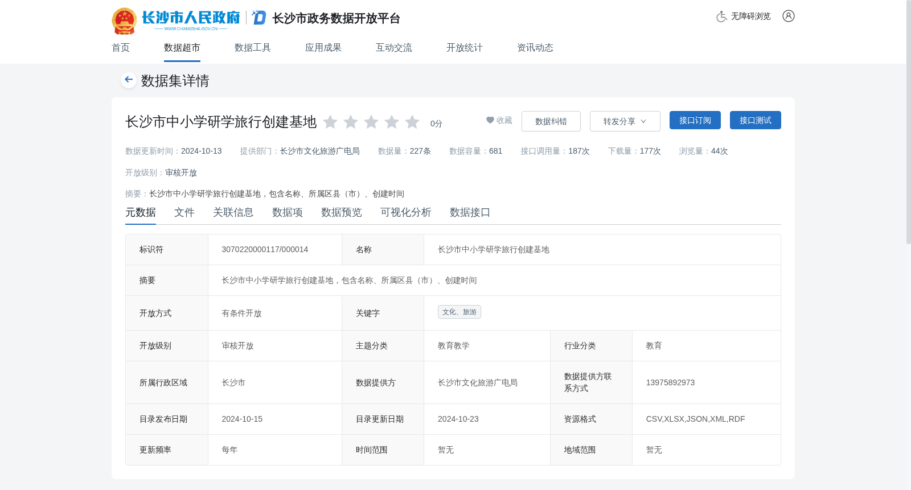Click the page vertical scrollbar
The width and height of the screenshot is (911, 490).
point(908,122)
